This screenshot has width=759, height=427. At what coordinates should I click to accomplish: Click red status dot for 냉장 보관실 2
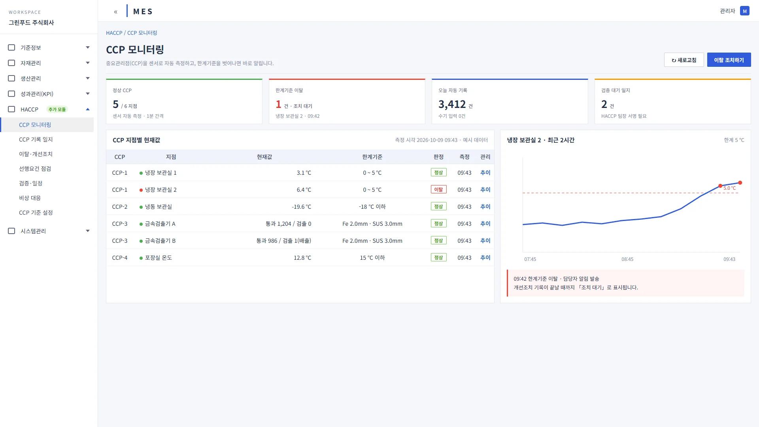pos(141,190)
